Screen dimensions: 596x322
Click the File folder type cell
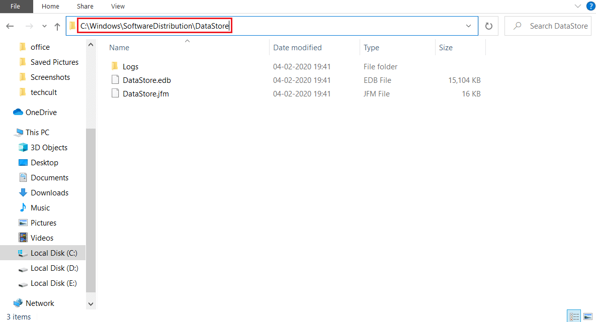tap(380, 67)
